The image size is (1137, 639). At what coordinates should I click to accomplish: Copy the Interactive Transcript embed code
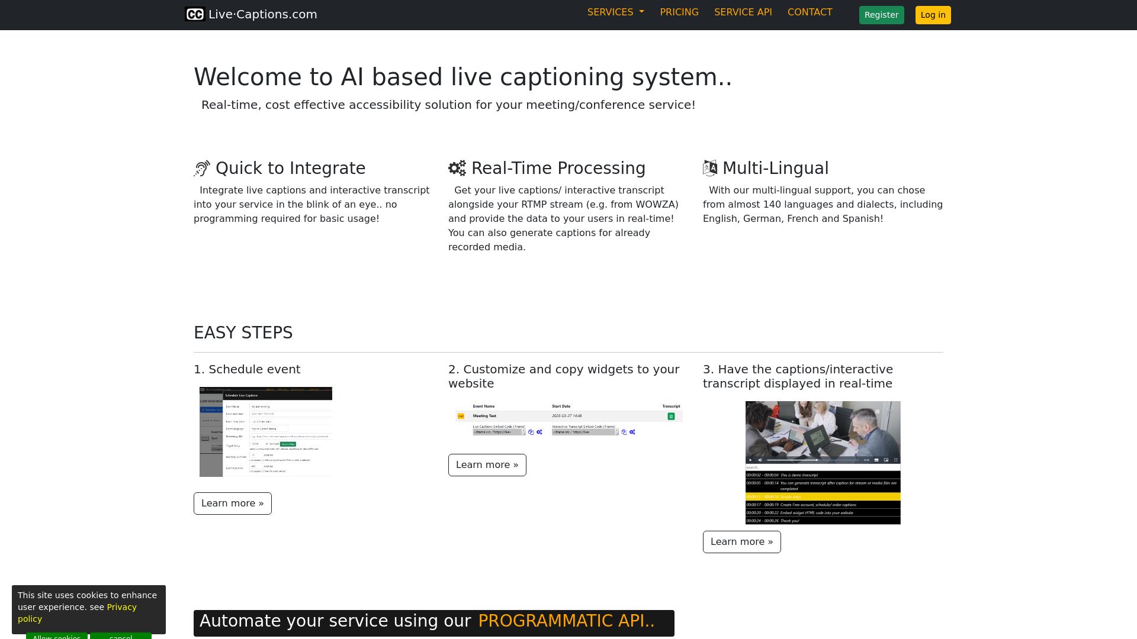pyautogui.click(x=624, y=433)
